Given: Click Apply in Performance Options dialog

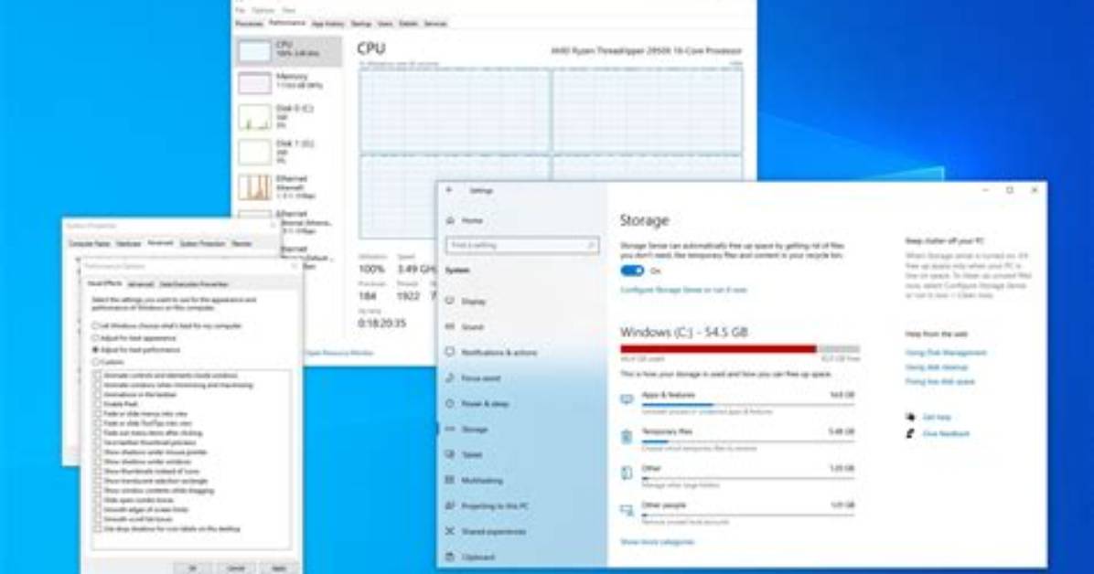Looking at the screenshot, I should [278, 569].
